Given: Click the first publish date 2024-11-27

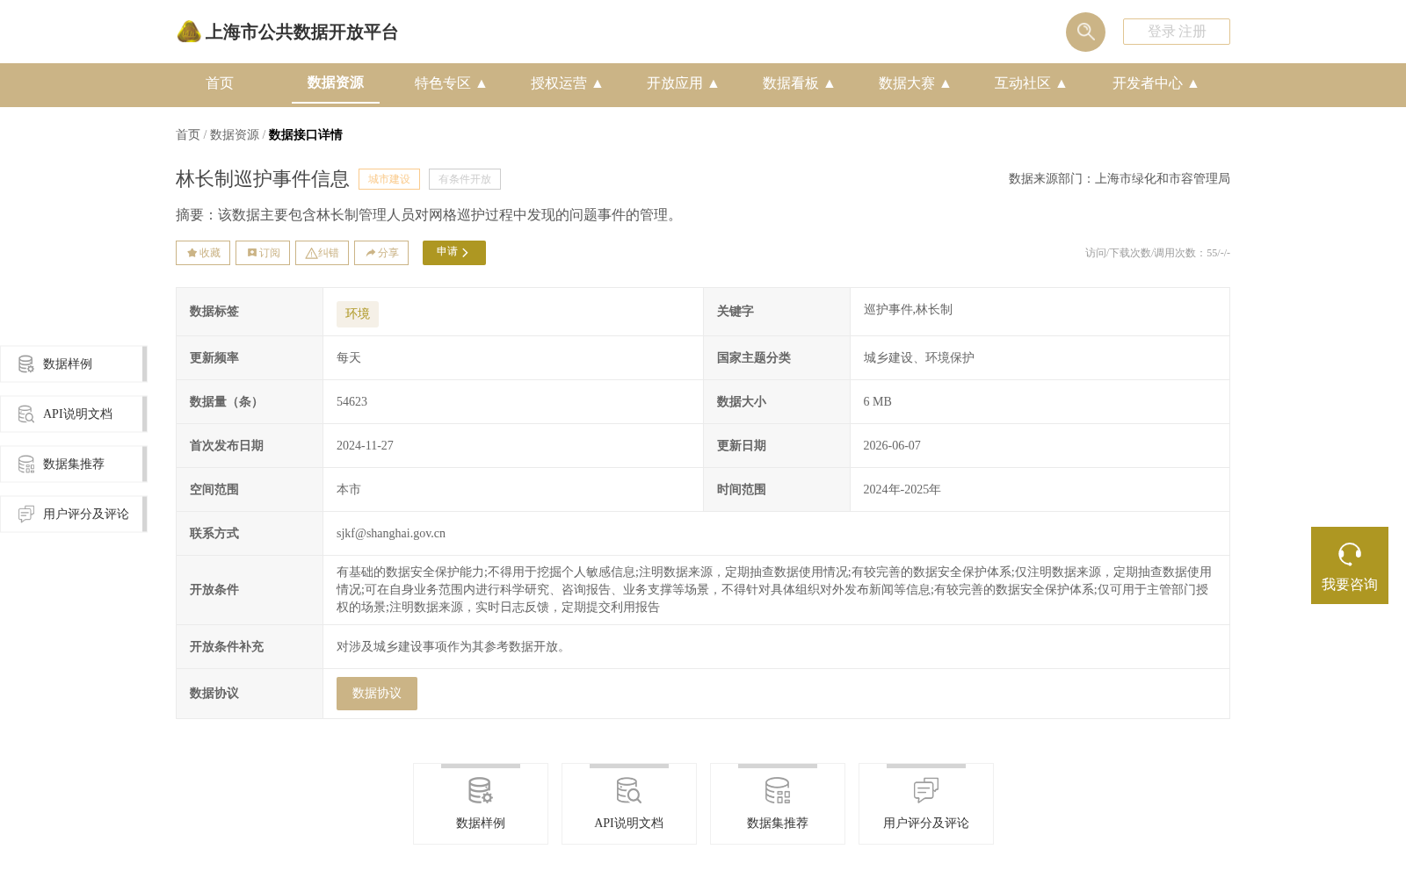Looking at the screenshot, I should tap(365, 446).
